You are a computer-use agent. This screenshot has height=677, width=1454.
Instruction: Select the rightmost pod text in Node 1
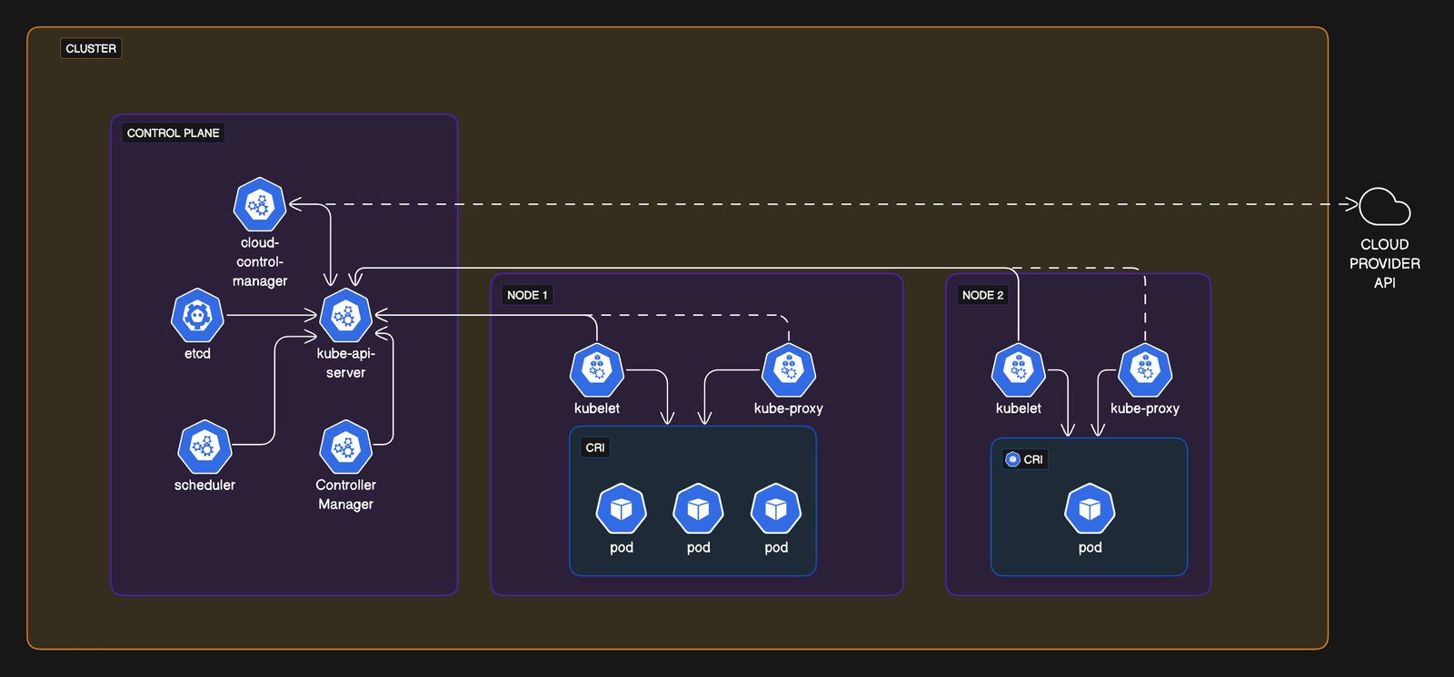point(776,547)
